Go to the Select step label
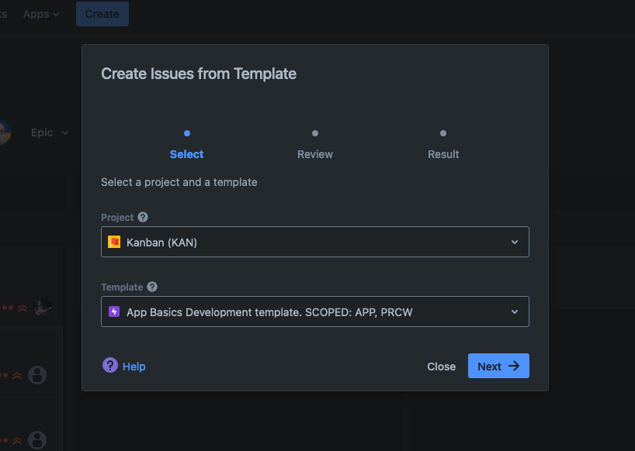Image resolution: width=635 pixels, height=451 pixels. pos(187,154)
